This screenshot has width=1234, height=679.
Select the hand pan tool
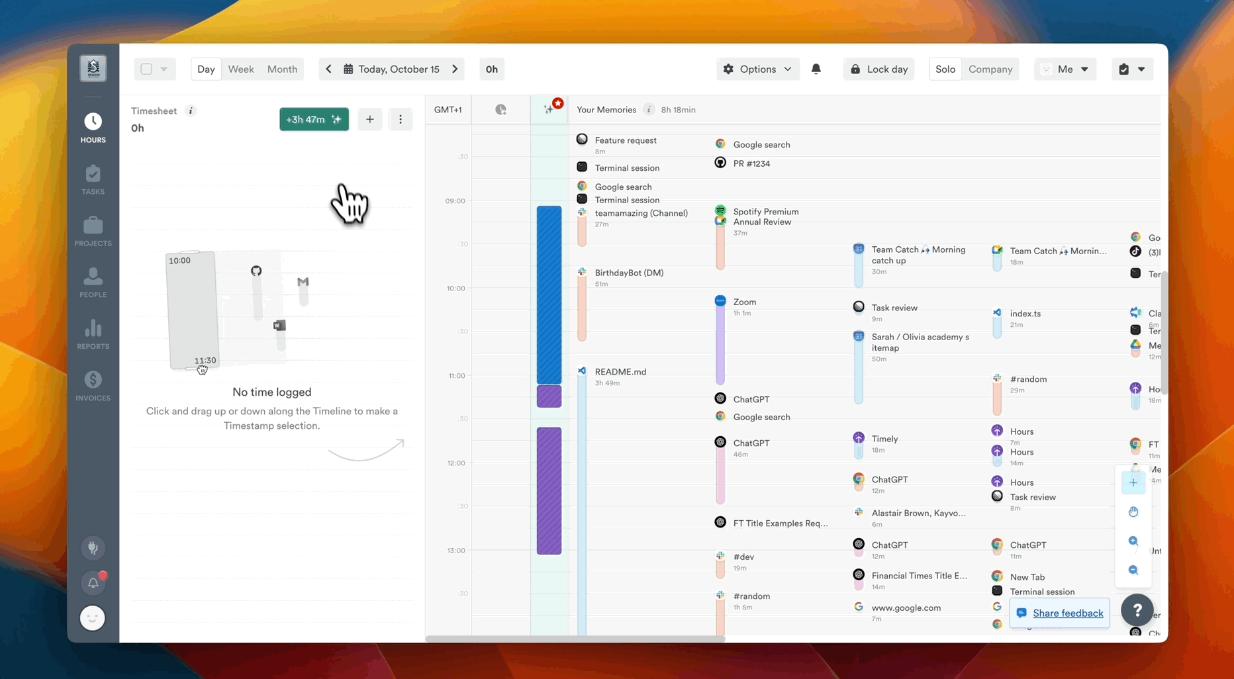coord(1133,512)
